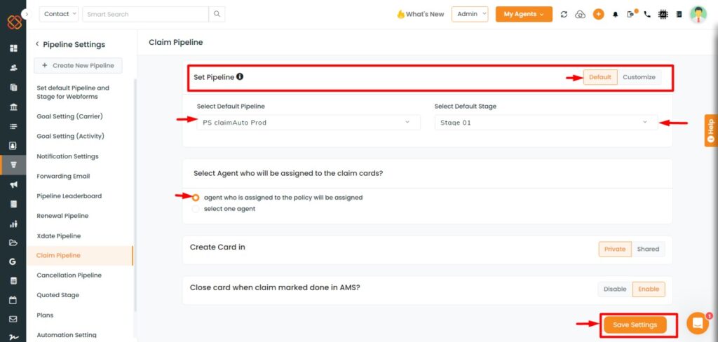
Task: Switch Create Card in to Shared
Action: [648, 249]
